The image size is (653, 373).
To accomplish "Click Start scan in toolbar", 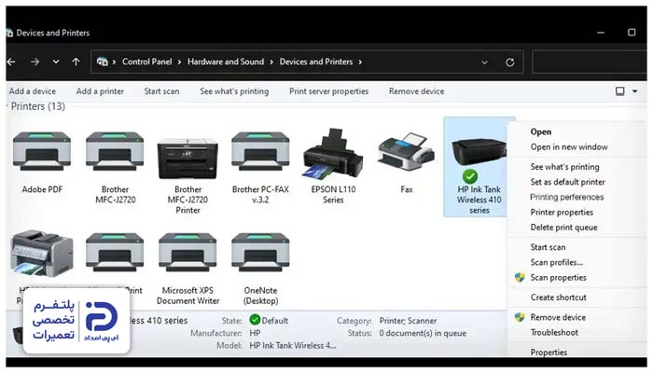I will [x=161, y=91].
